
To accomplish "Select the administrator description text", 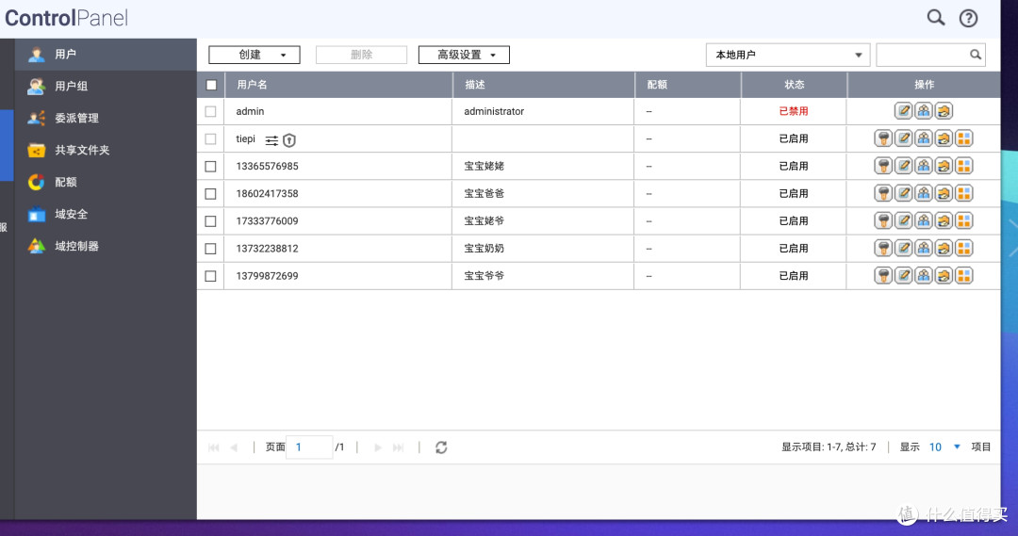I will 493,111.
